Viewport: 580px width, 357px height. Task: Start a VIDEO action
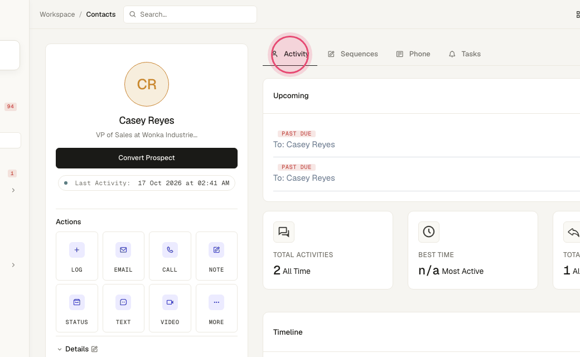[170, 308]
